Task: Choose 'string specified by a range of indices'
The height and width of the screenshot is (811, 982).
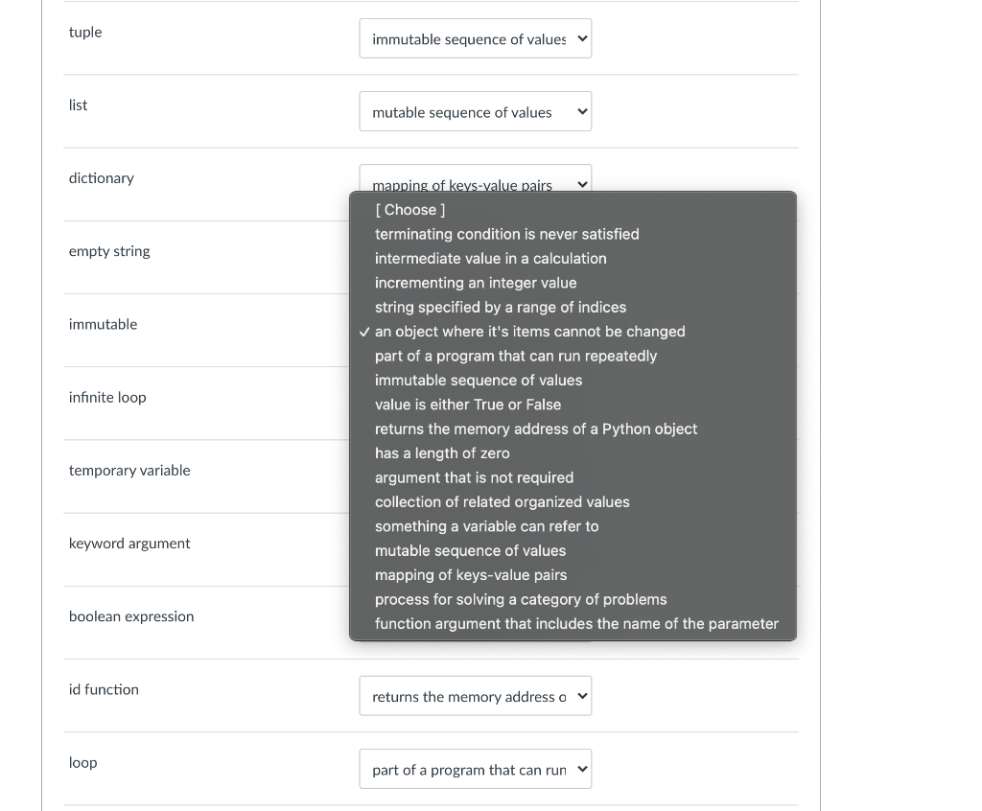Action: click(x=500, y=308)
